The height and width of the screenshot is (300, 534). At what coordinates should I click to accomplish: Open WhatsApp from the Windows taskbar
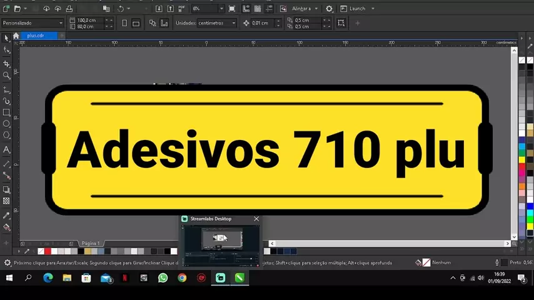[x=163, y=278]
